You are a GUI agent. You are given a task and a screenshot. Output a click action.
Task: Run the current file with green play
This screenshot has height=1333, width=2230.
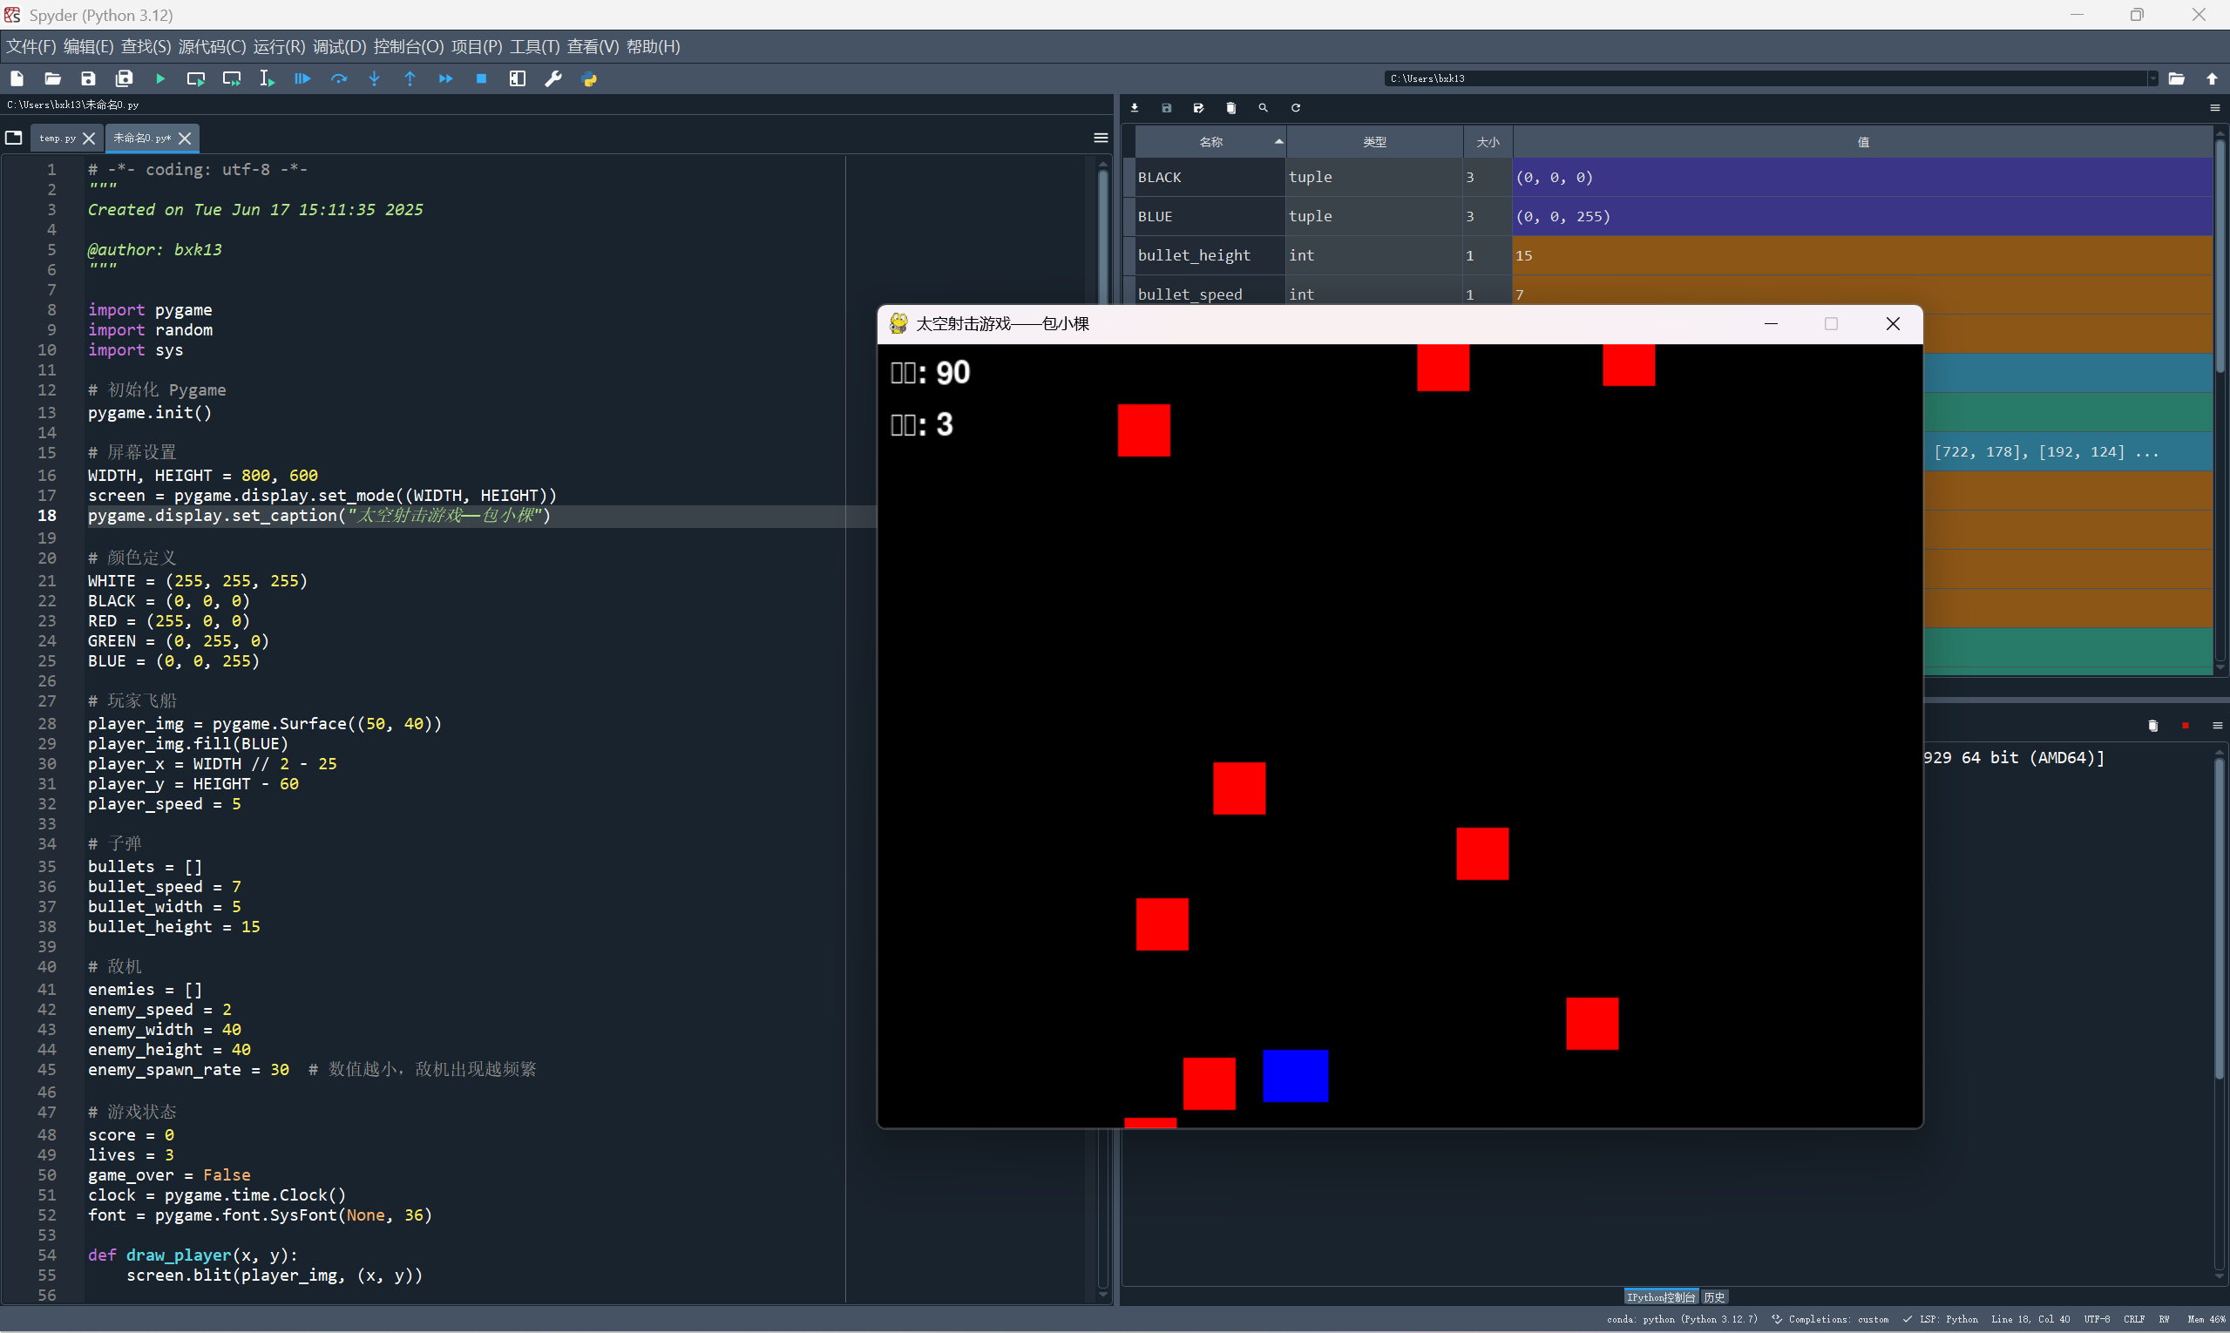[160, 79]
